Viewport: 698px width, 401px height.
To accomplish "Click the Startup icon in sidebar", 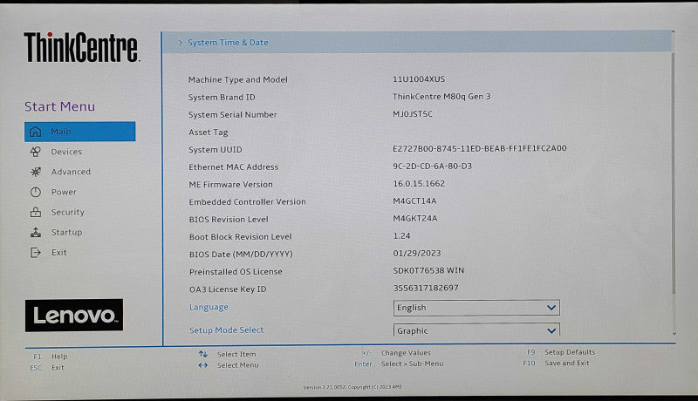I will tap(35, 232).
